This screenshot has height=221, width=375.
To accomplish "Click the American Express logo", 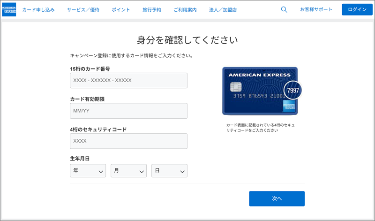I will tap(9, 9).
